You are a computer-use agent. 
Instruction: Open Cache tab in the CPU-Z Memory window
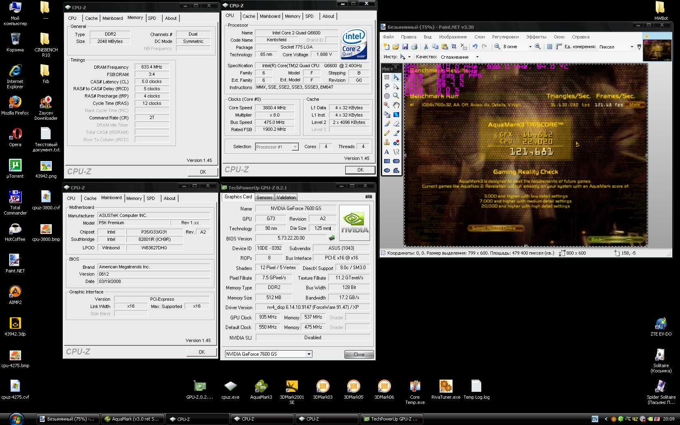[x=91, y=18]
